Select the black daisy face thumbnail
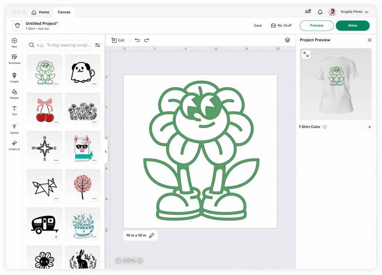This screenshot has width=382, height=275. [x=44, y=257]
